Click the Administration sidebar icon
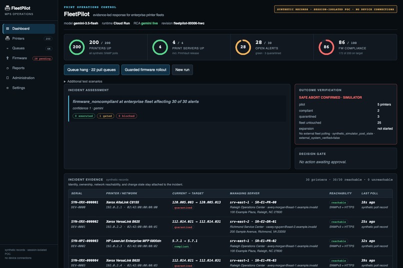 7,78
